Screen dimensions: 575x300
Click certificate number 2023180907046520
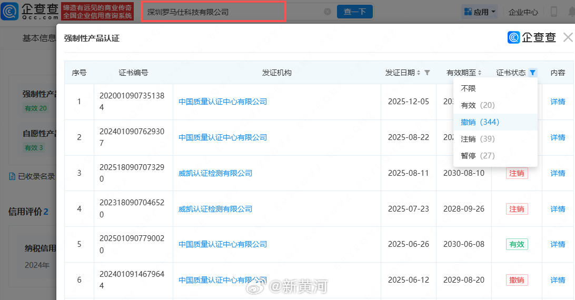coord(132,208)
